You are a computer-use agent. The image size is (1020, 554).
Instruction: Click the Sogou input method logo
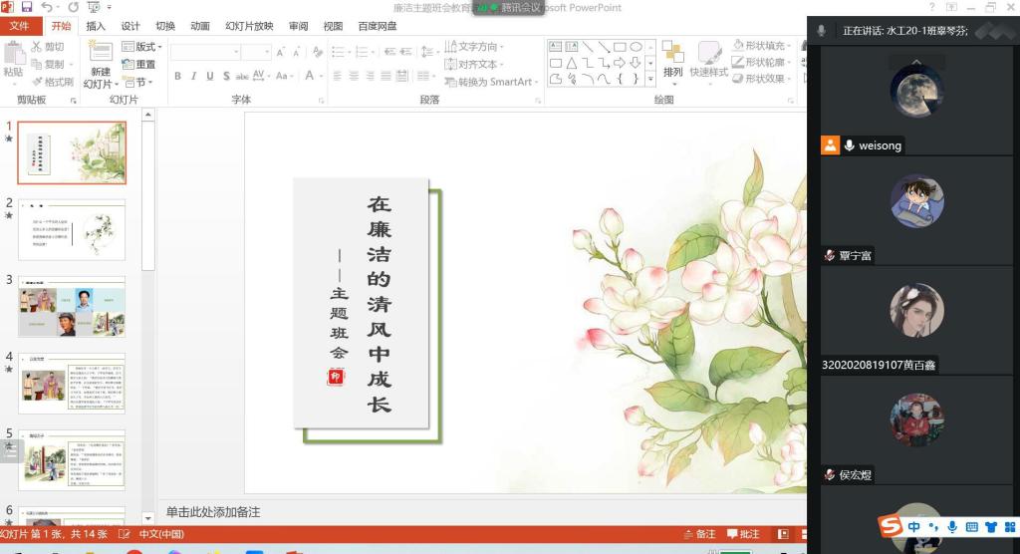coord(890,526)
